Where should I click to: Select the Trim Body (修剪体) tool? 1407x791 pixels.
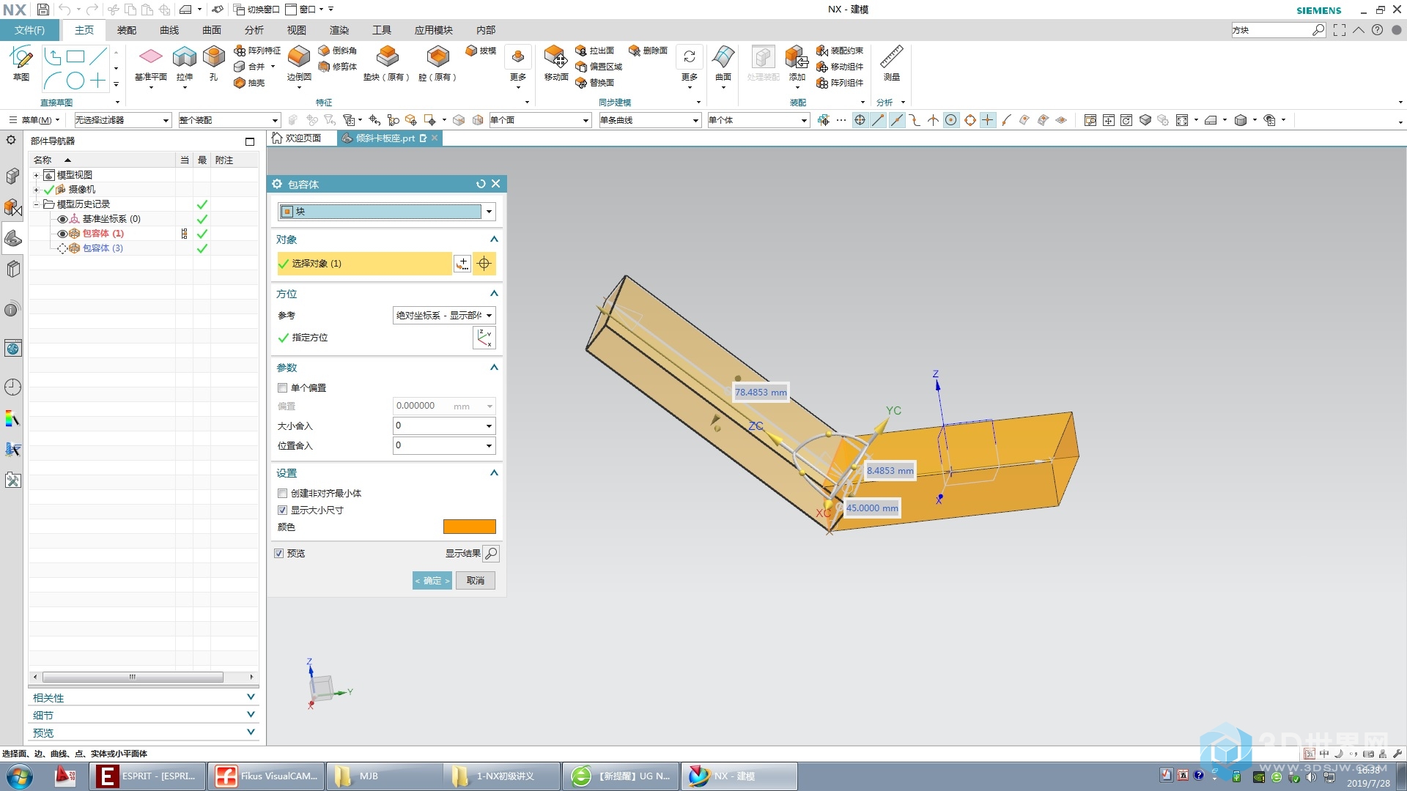point(338,67)
